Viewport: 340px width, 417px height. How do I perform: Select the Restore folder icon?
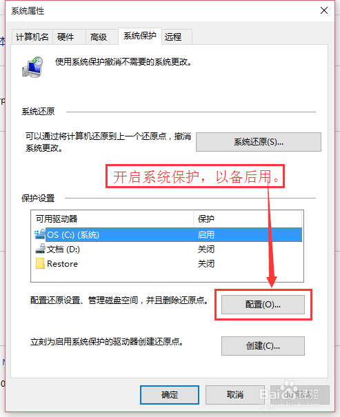tap(40, 263)
